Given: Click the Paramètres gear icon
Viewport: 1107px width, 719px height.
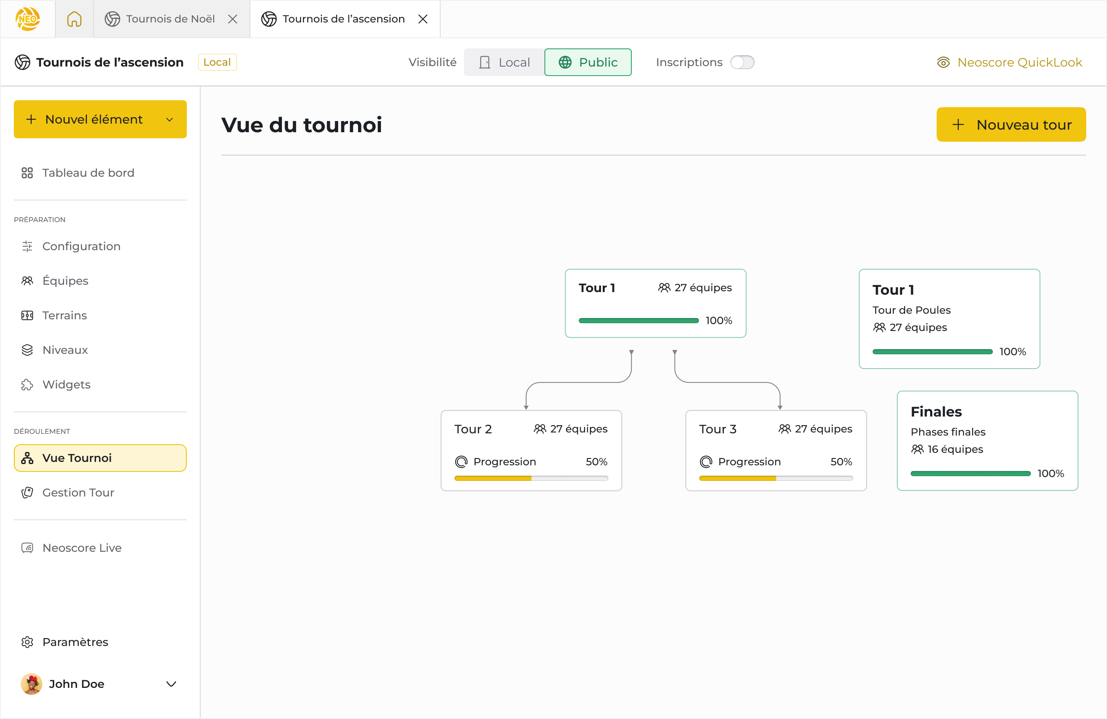Looking at the screenshot, I should (27, 642).
